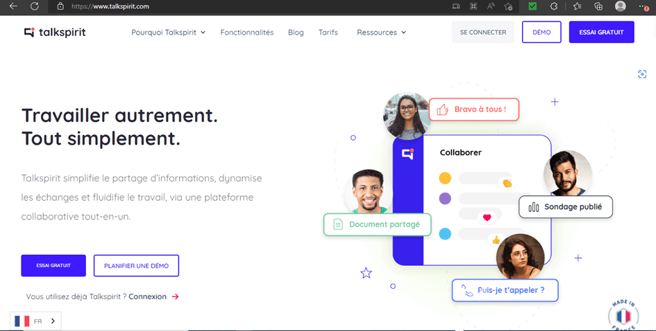This screenshot has height=331, width=656.
Task: Click the PLANIFIER UNE DÉMO button
Action: (136, 266)
